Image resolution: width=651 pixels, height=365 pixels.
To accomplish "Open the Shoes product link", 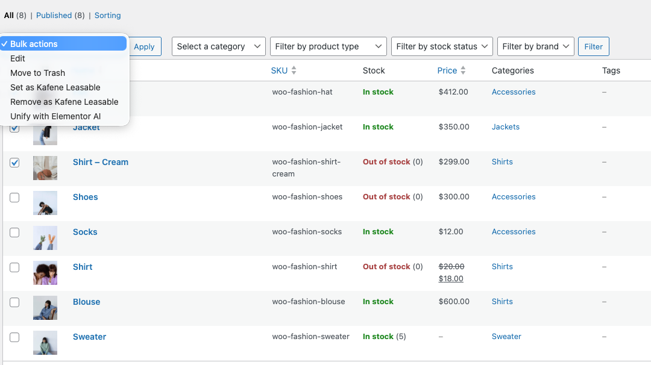I will (86, 197).
